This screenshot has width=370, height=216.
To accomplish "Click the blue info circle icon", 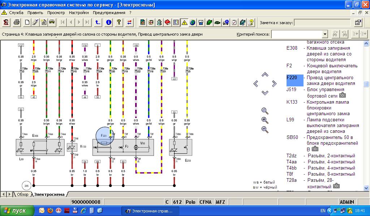I will click(x=108, y=23).
